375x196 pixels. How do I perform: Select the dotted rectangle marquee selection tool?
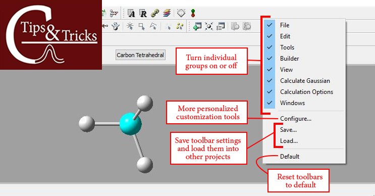142,26
